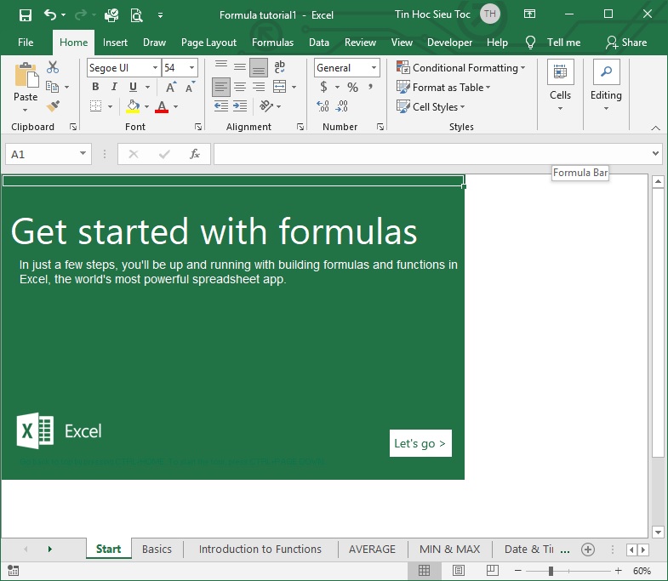Click Merge & Center icon
Viewport: 668px width, 581px height.
click(279, 87)
